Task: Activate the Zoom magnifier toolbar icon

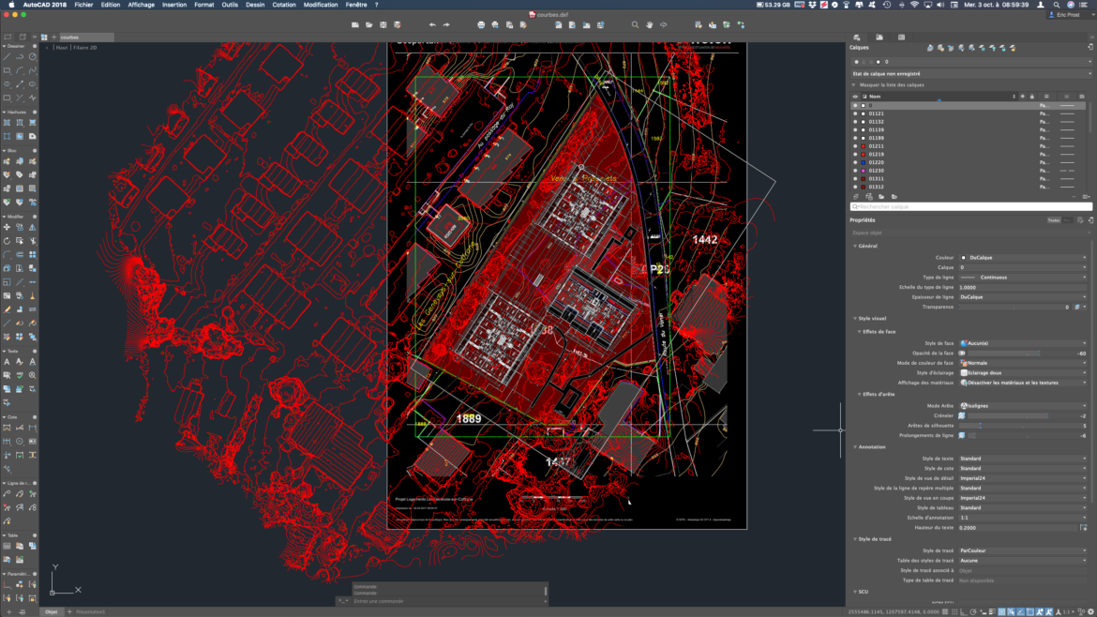Action: pyautogui.click(x=636, y=24)
